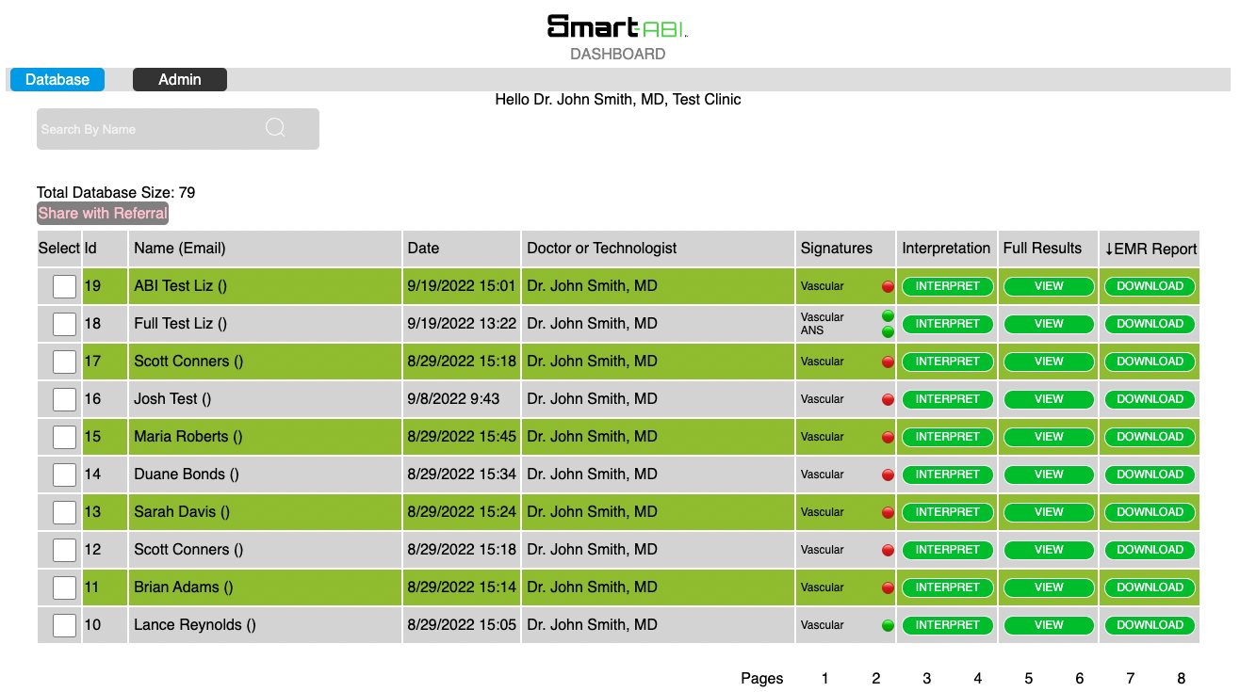Click red signature dot for Duane Bonds
The width and height of the screenshot is (1240, 692).
point(888,475)
